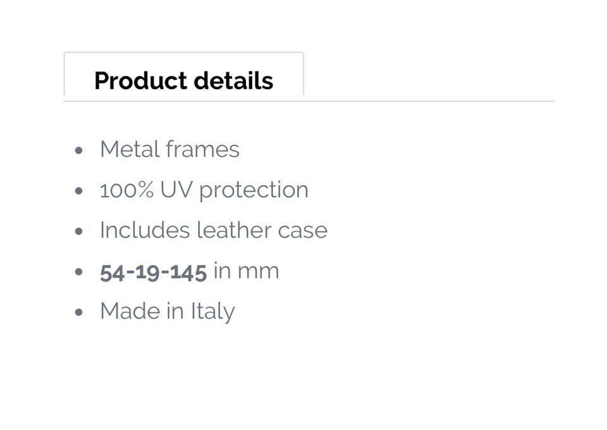This screenshot has height=430, width=607.
Task: Click the word "Product" in the tab title
Action: click(140, 80)
